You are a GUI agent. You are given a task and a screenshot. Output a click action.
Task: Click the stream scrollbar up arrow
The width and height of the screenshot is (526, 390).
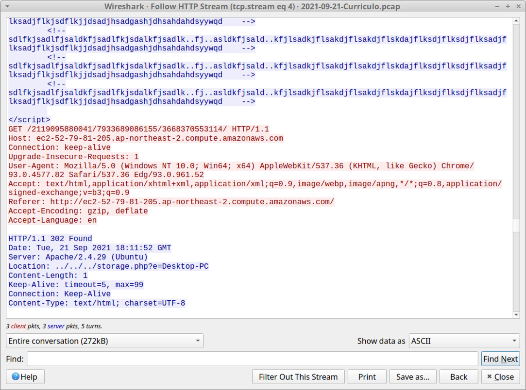(516, 21)
